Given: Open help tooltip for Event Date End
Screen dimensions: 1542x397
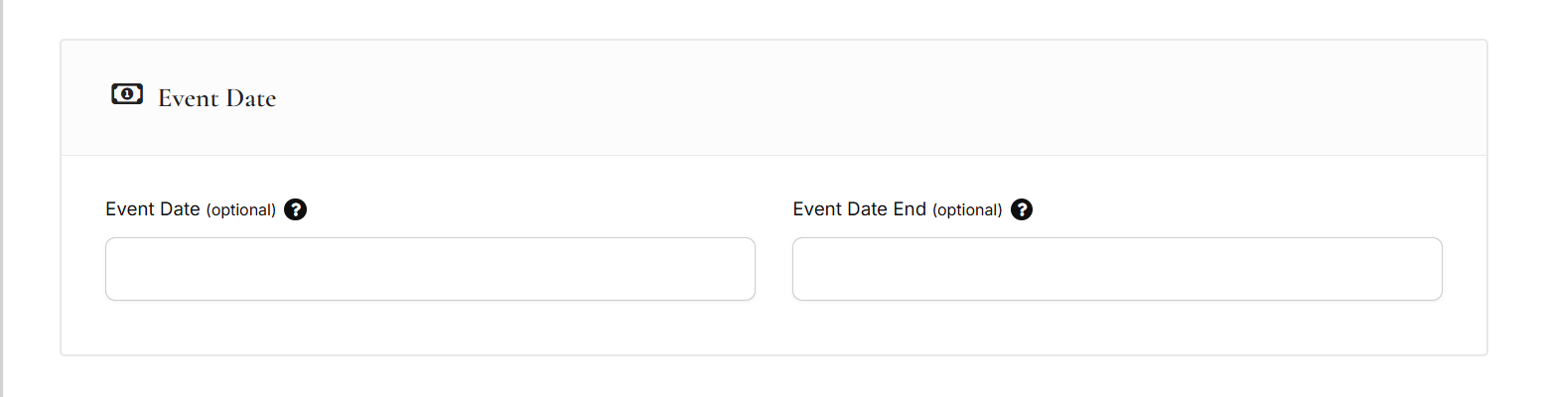Looking at the screenshot, I should 1022,210.
